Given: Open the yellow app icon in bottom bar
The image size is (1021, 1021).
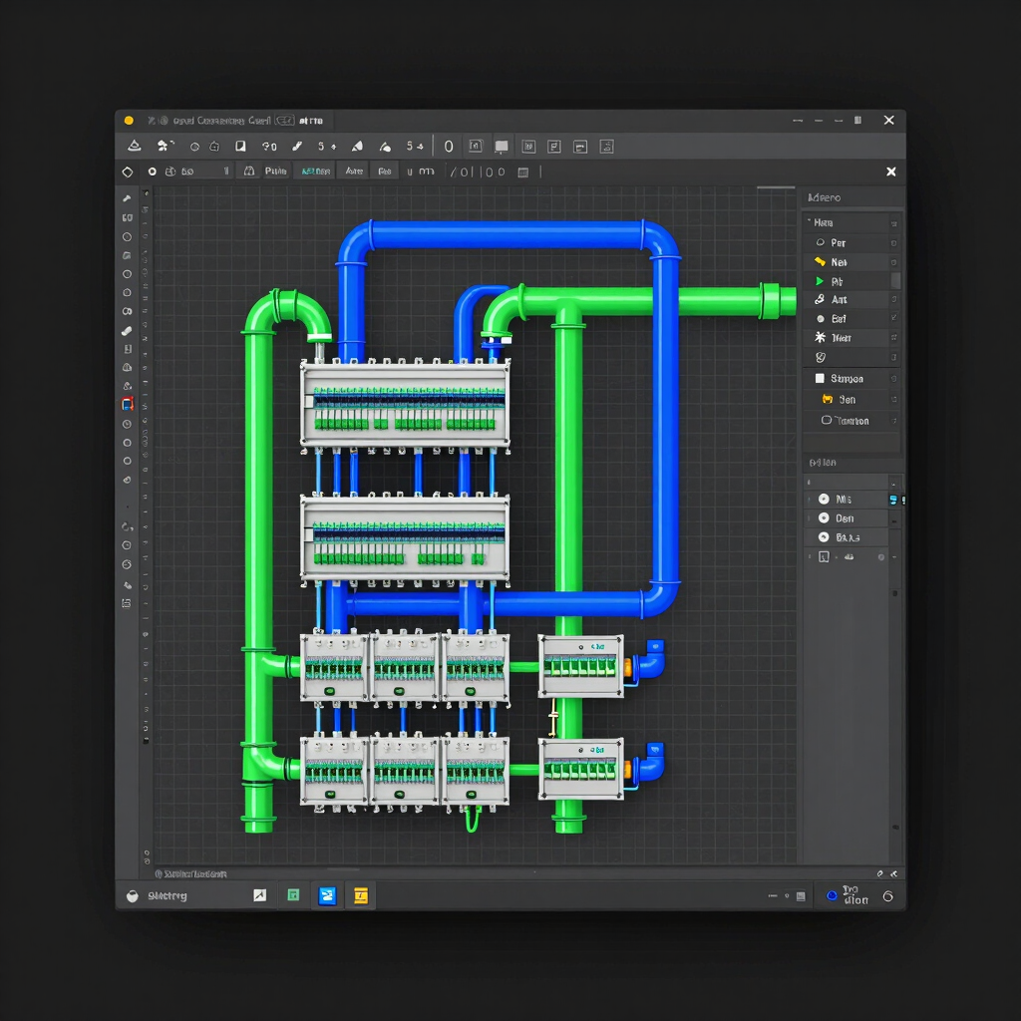Looking at the screenshot, I should tap(361, 896).
